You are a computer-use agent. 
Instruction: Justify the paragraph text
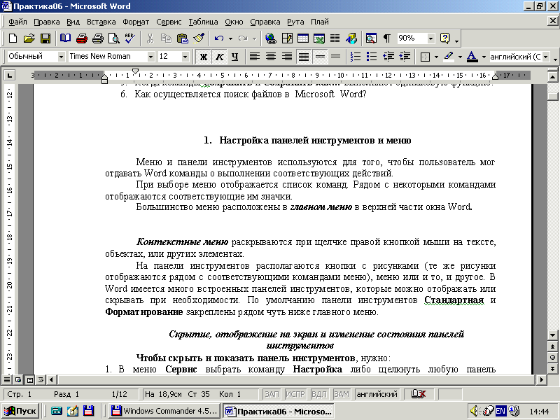(304, 57)
